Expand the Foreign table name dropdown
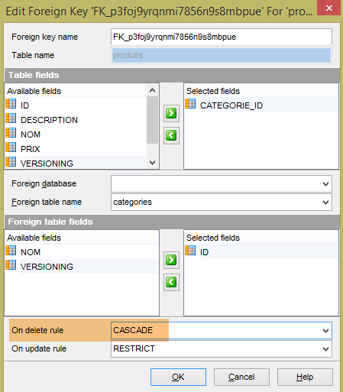 (x=325, y=202)
